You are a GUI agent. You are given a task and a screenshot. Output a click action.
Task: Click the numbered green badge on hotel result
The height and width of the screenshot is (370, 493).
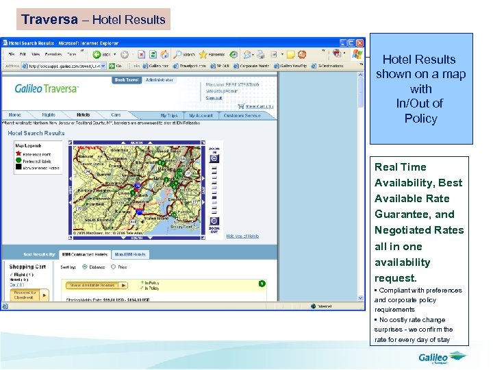pos(262,284)
